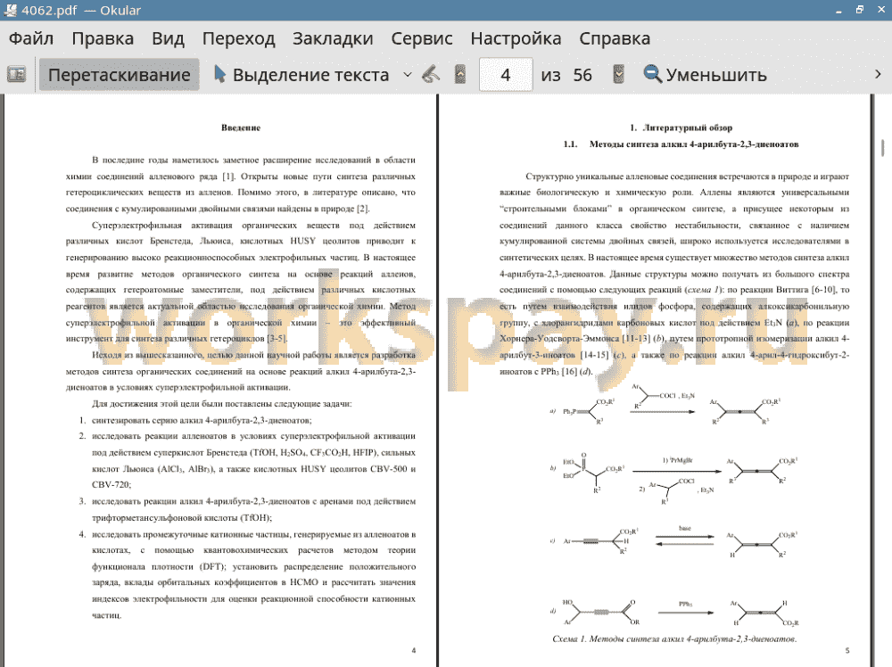Open the Переход menu
892x667 pixels.
[238, 38]
